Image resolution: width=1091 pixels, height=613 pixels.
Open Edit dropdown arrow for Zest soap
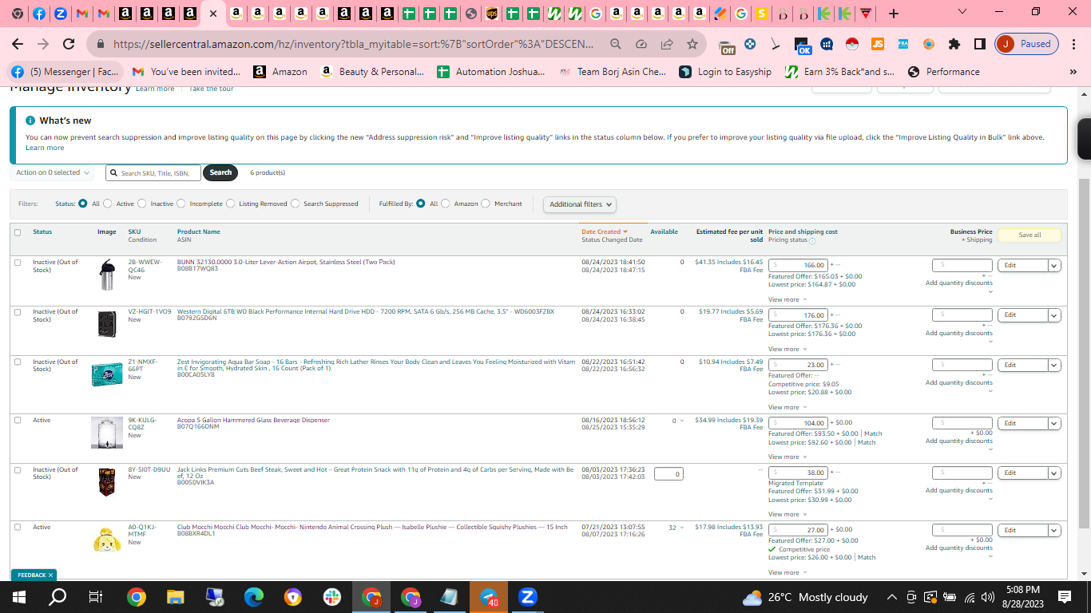pos(1054,366)
